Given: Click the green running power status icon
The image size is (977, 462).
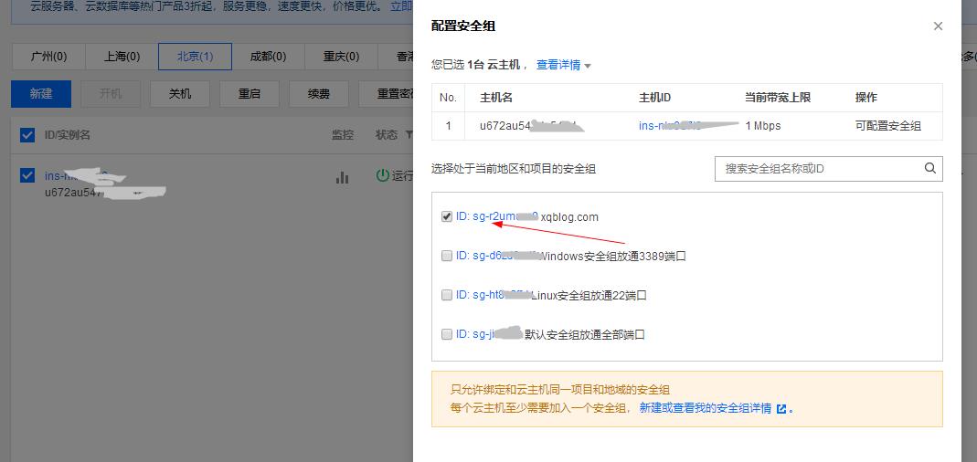Looking at the screenshot, I should click(383, 175).
